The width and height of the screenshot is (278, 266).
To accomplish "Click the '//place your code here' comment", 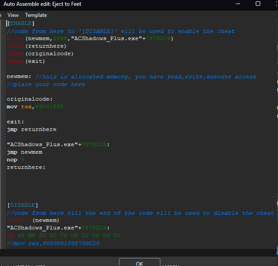I will pos(45,84).
